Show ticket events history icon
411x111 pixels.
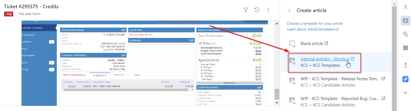[257, 10]
